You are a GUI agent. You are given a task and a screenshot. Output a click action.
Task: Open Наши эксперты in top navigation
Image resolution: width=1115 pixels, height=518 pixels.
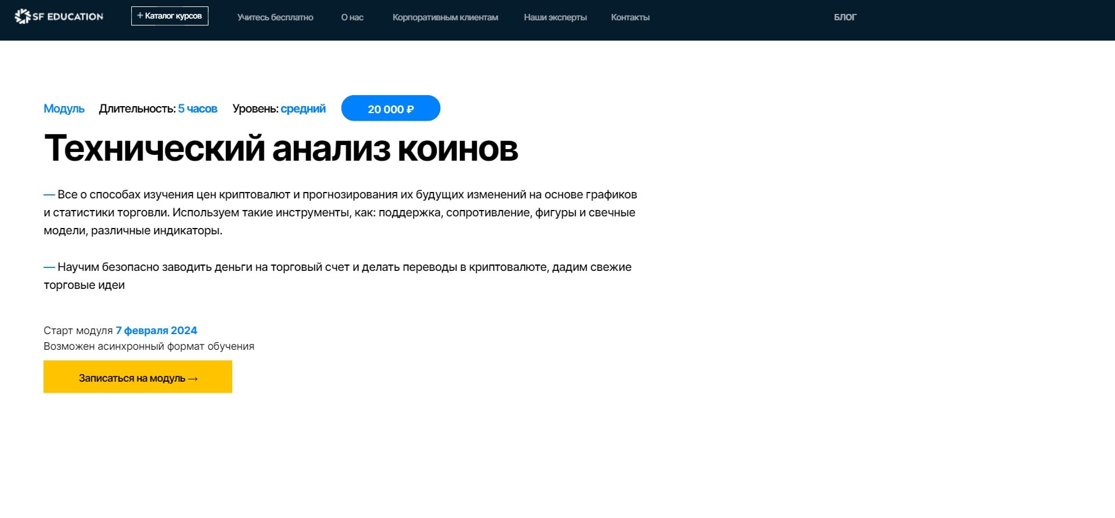tap(555, 17)
